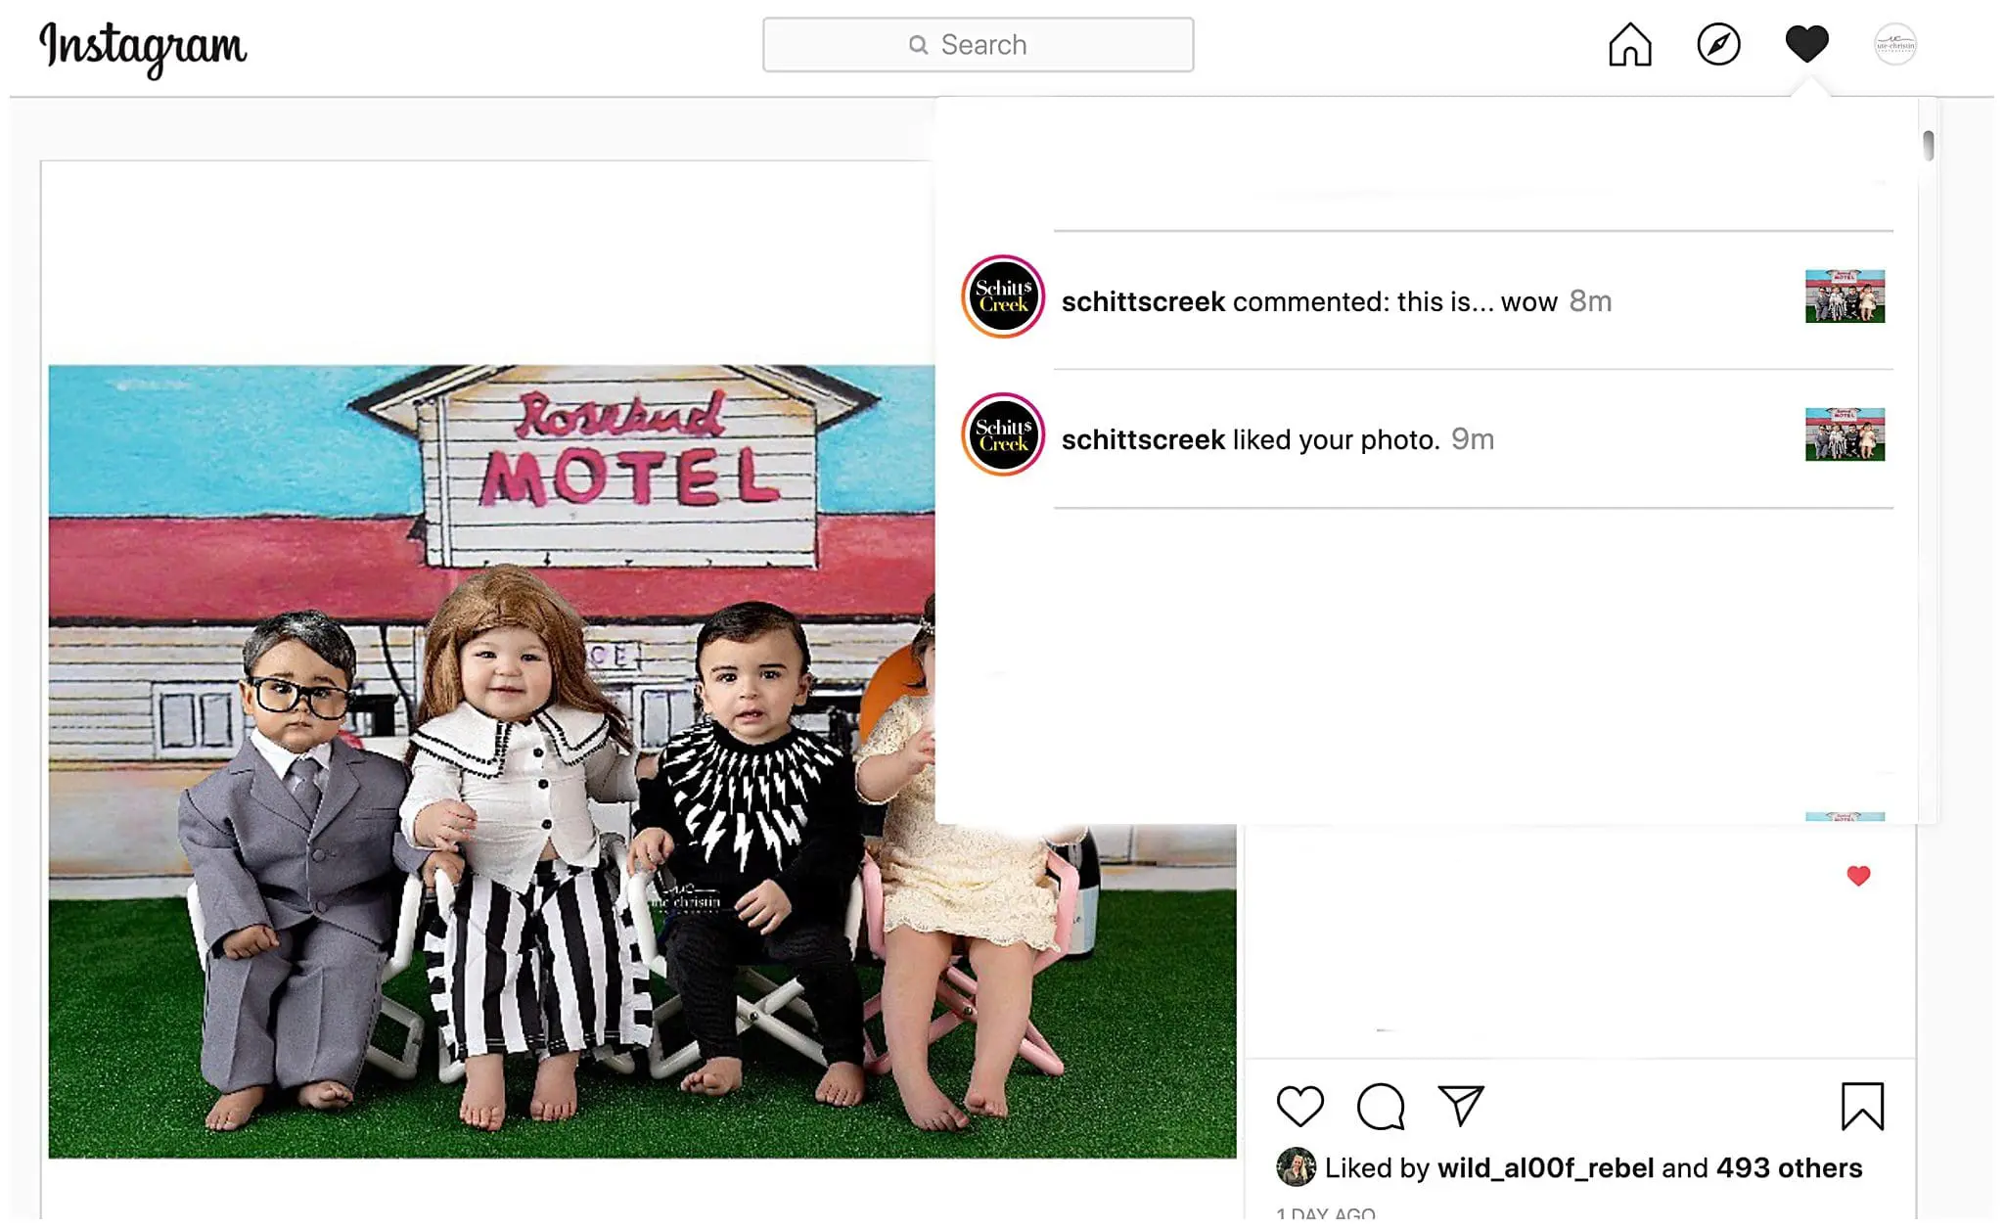Screen dimensions: 2004x1229
Task: View the 493 others likes list
Action: click(x=1789, y=1167)
